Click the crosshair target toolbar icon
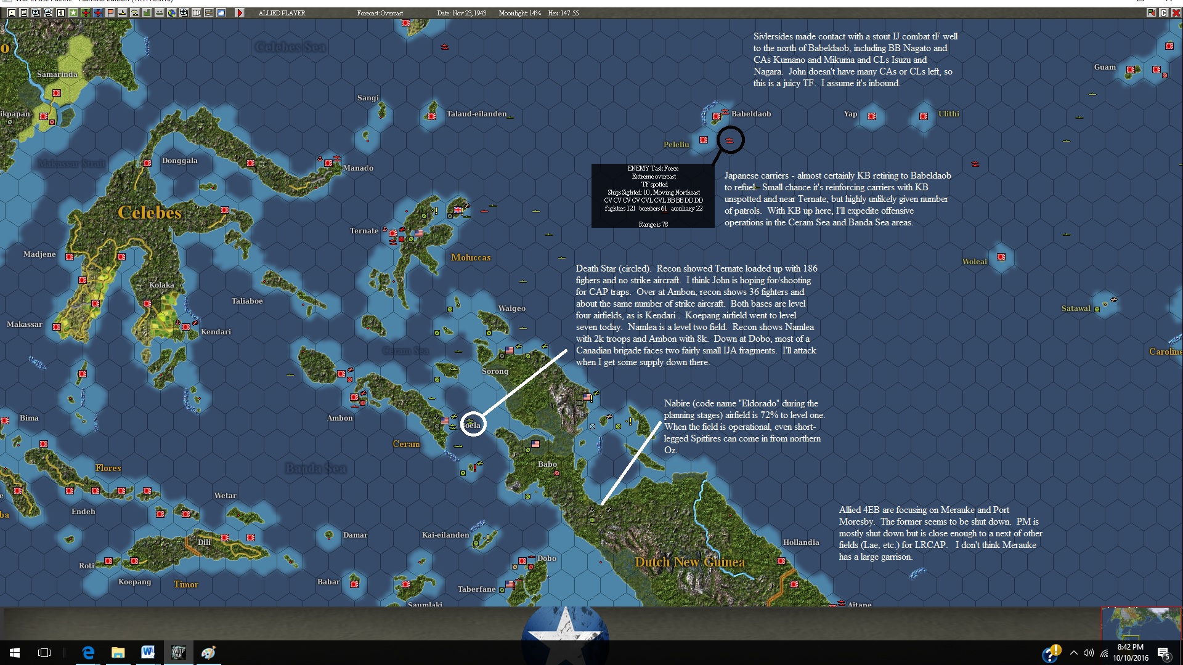Image resolution: width=1183 pixels, height=665 pixels. click(x=184, y=12)
